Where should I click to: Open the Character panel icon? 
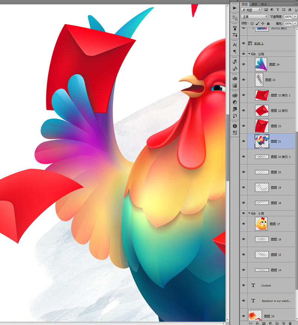click(x=235, y=45)
